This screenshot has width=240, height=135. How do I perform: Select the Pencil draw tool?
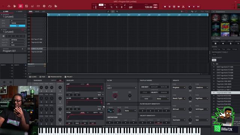coord(108,12)
